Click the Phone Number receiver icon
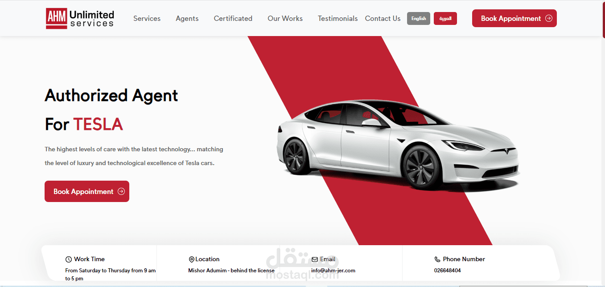This screenshot has width=605, height=287. click(x=436, y=259)
